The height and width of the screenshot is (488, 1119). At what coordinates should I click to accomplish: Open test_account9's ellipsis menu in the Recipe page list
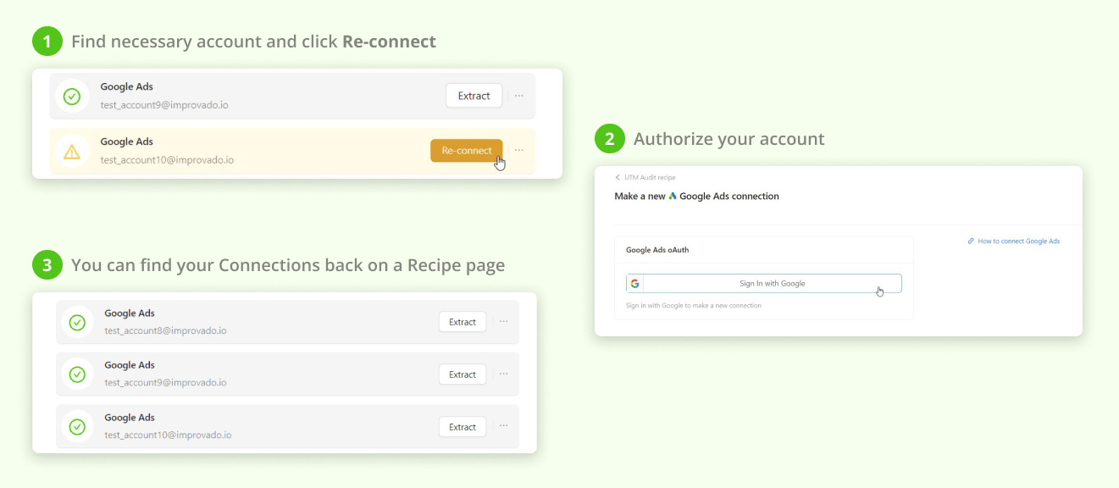(504, 374)
